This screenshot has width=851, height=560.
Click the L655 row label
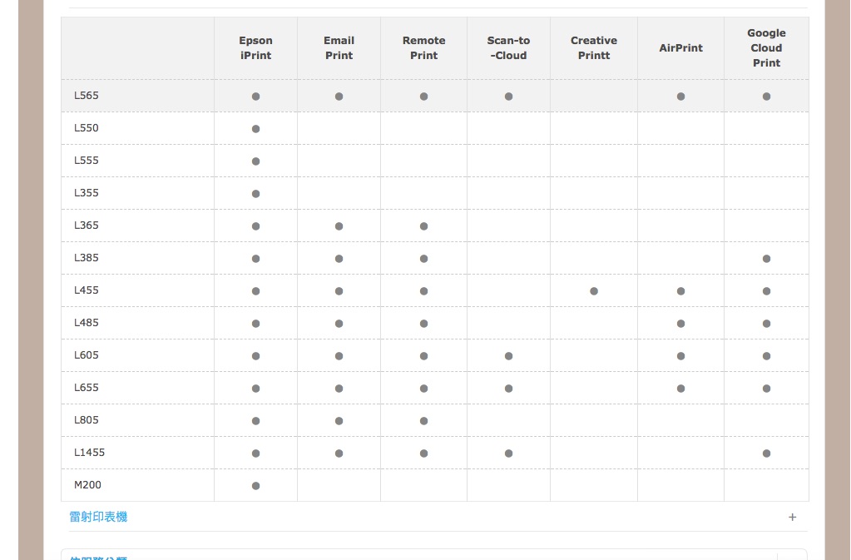pos(87,388)
